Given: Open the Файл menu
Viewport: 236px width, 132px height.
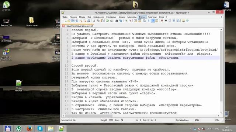Looking at the screenshot, I should (65, 17).
